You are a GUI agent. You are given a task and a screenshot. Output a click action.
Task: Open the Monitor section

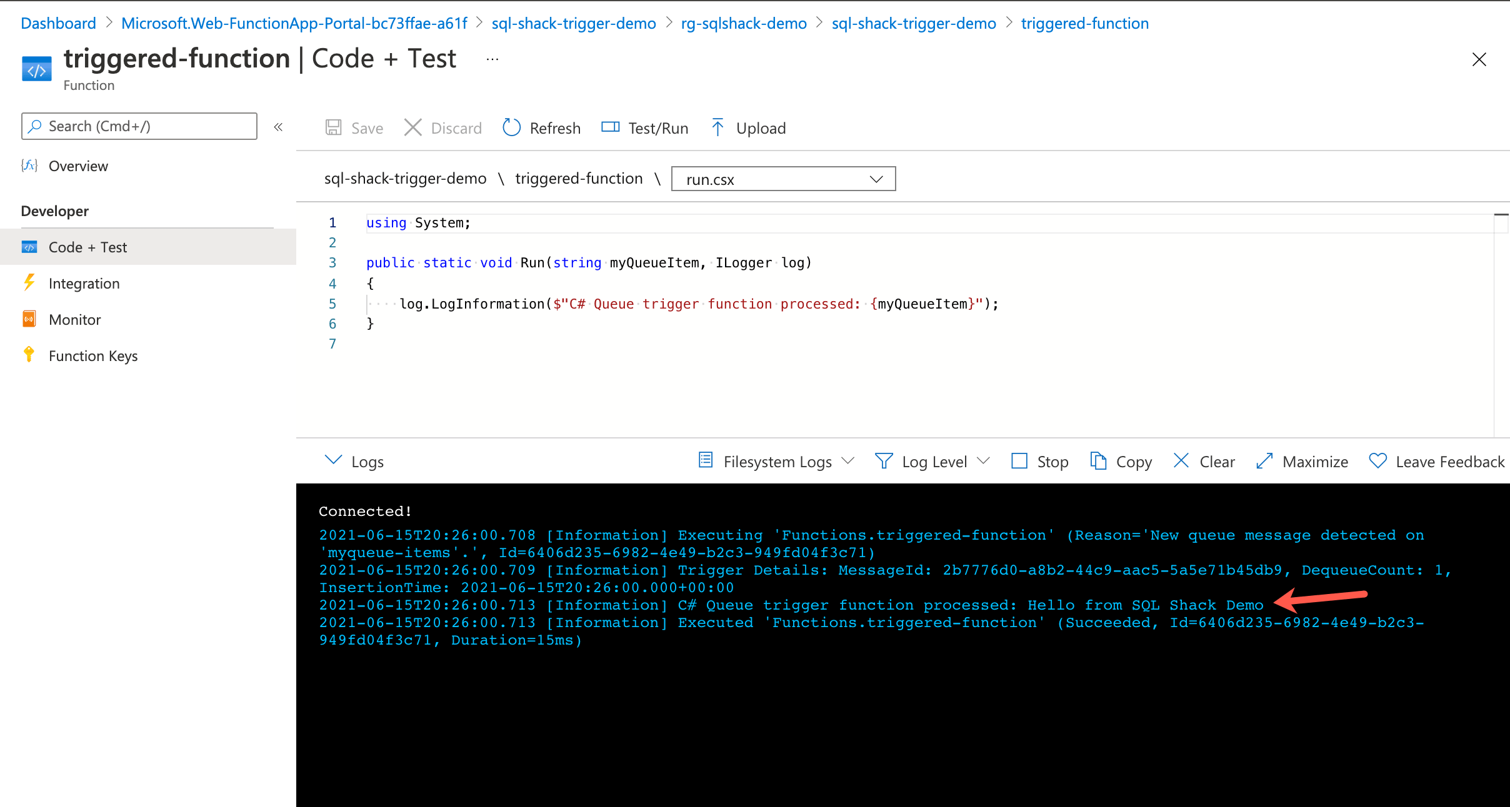74,319
